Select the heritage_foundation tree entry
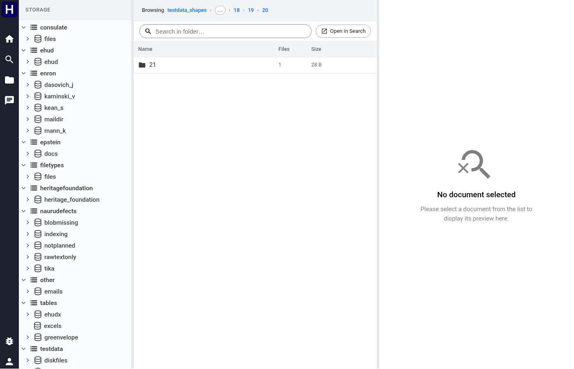The height and width of the screenshot is (369, 574). 72,200
